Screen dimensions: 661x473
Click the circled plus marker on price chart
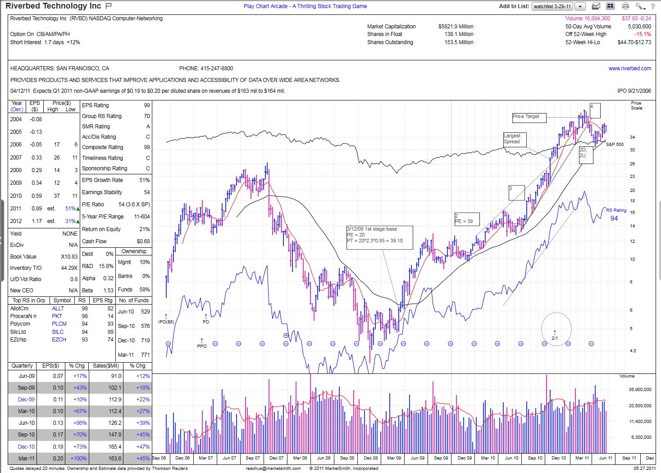[x=286, y=336]
